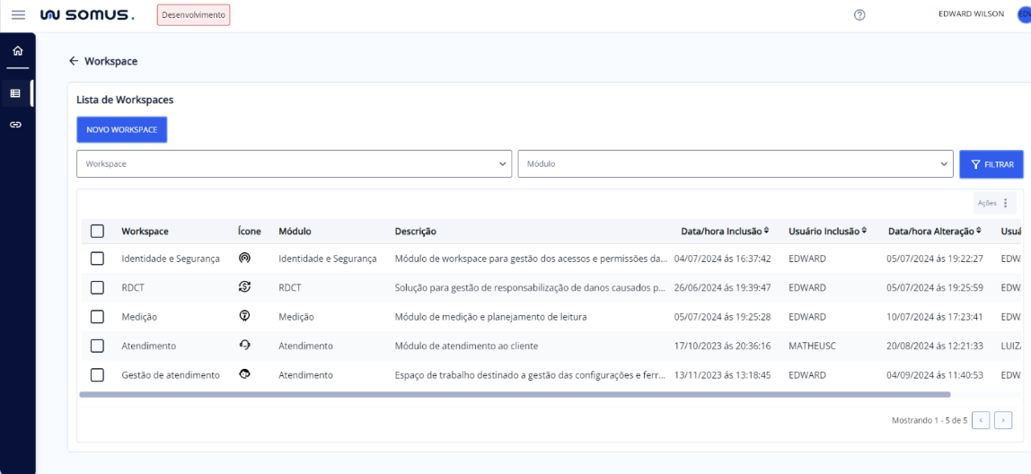Check the Atendimento row checkbox

click(x=97, y=346)
